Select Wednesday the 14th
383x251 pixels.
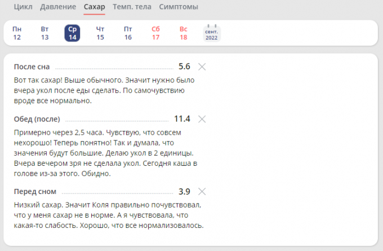73,33
